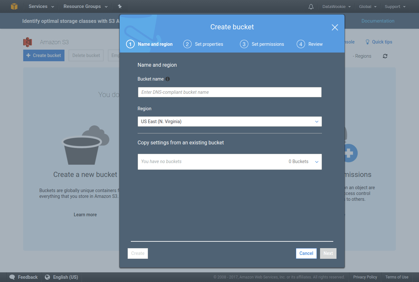Click the Bucket name info icon
The width and height of the screenshot is (419, 282).
pos(167,79)
